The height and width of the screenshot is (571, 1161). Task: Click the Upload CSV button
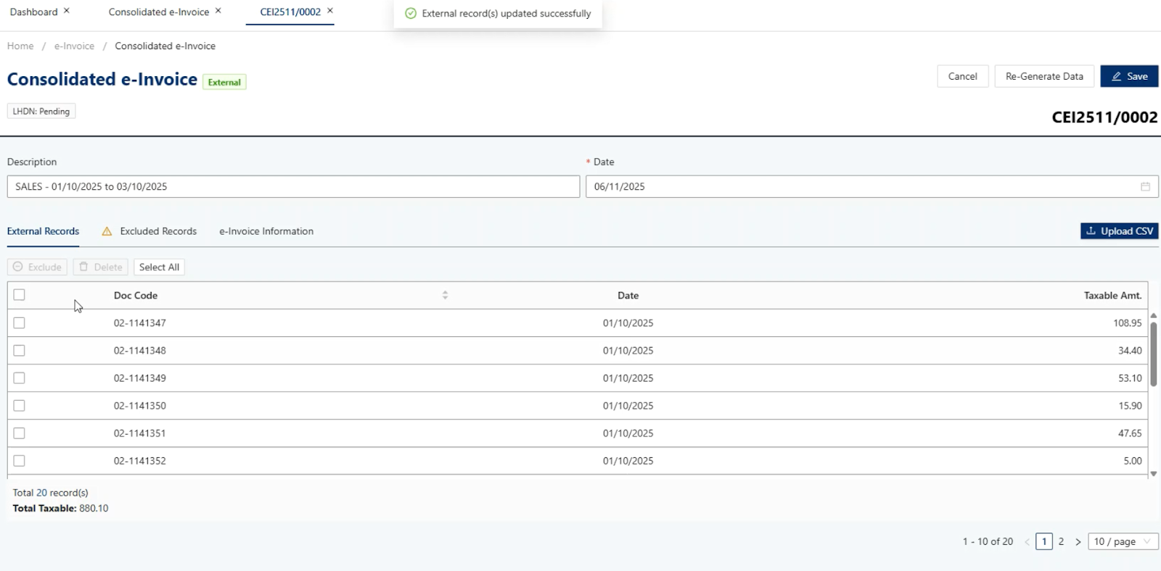pyautogui.click(x=1119, y=231)
